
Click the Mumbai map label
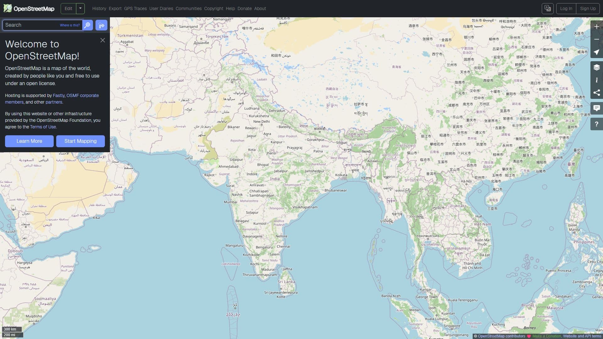click(231, 202)
